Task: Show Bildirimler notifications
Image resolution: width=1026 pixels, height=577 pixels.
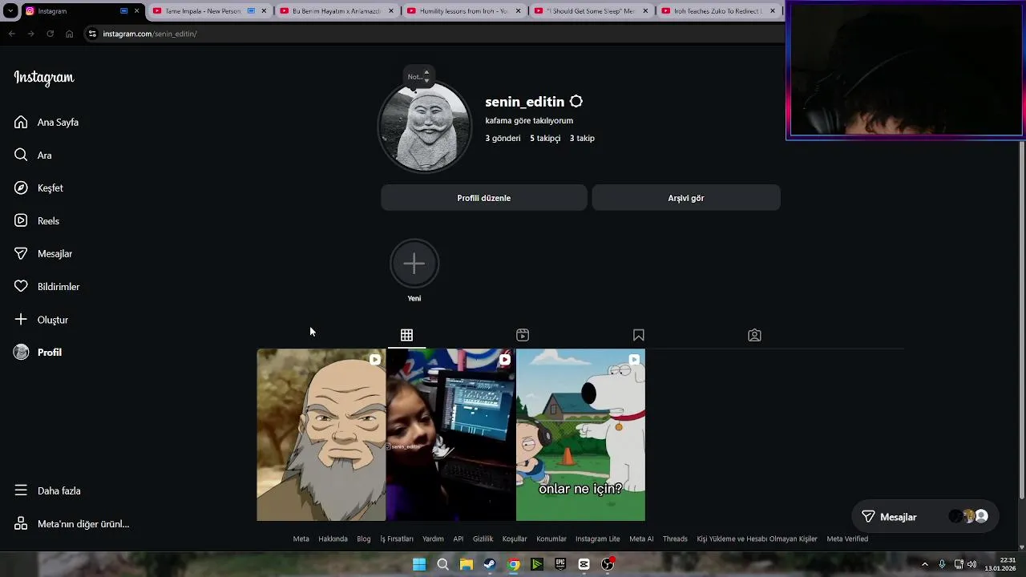Action: pyautogui.click(x=46, y=286)
